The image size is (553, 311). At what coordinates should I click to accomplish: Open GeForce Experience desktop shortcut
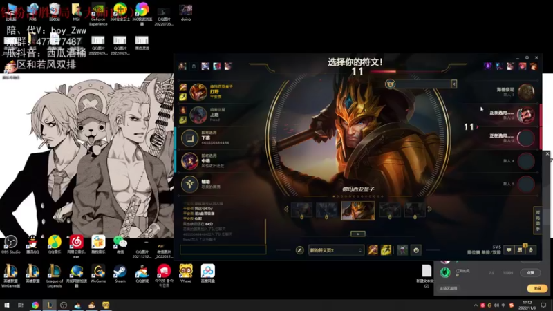tap(98, 14)
